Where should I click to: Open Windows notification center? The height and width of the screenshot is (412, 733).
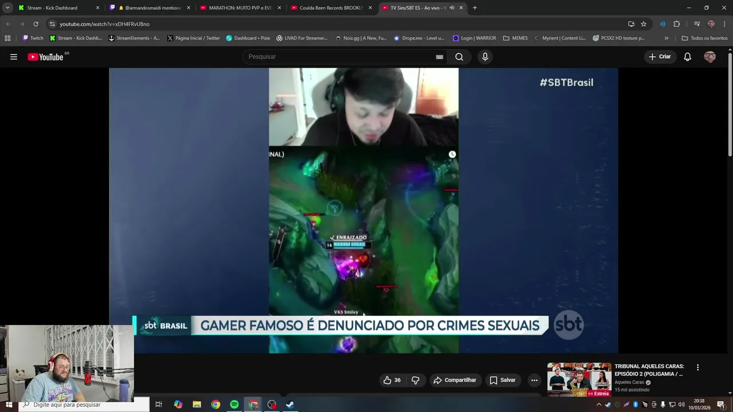pos(721,405)
